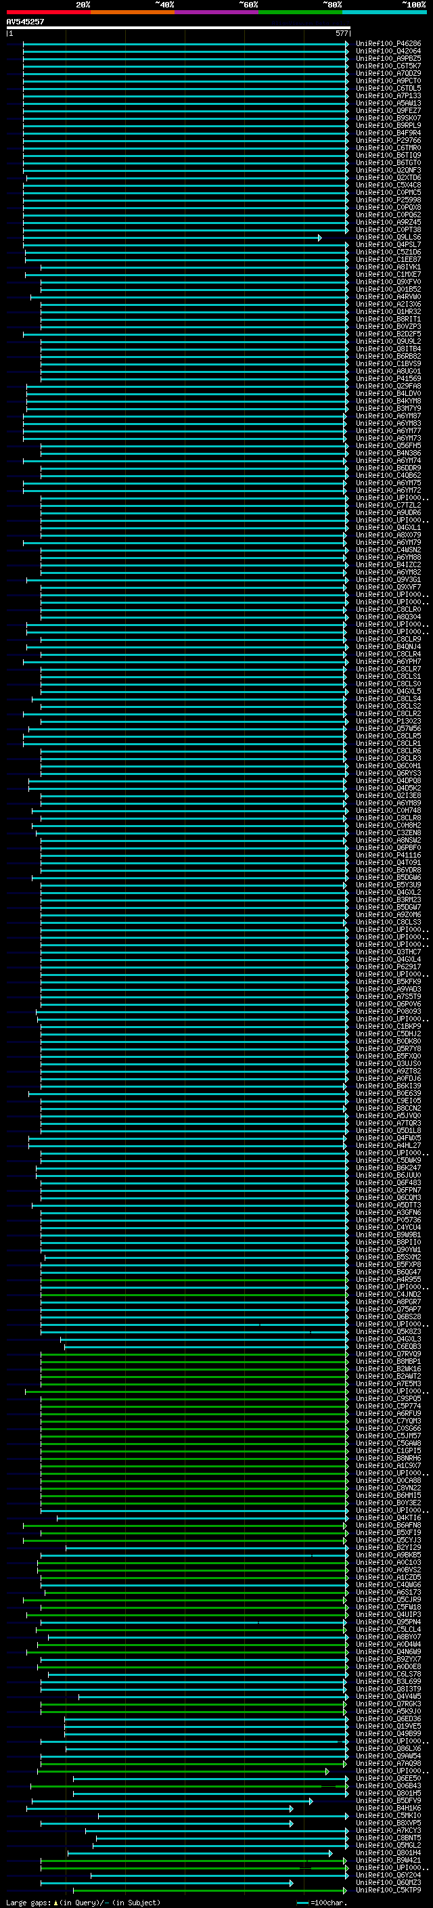Select label UniRef100_A6RFU9
The image size is (433, 1908).
pos(388,1413)
